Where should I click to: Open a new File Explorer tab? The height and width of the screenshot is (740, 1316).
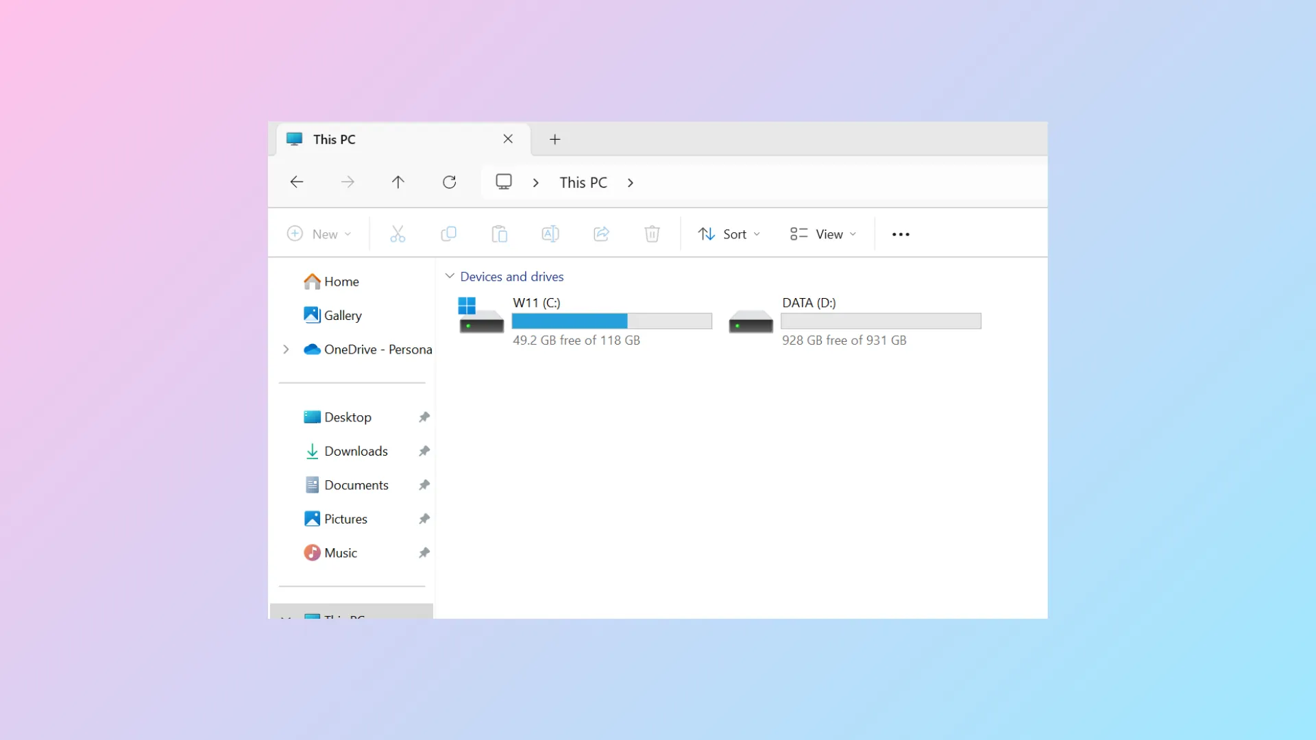click(555, 139)
